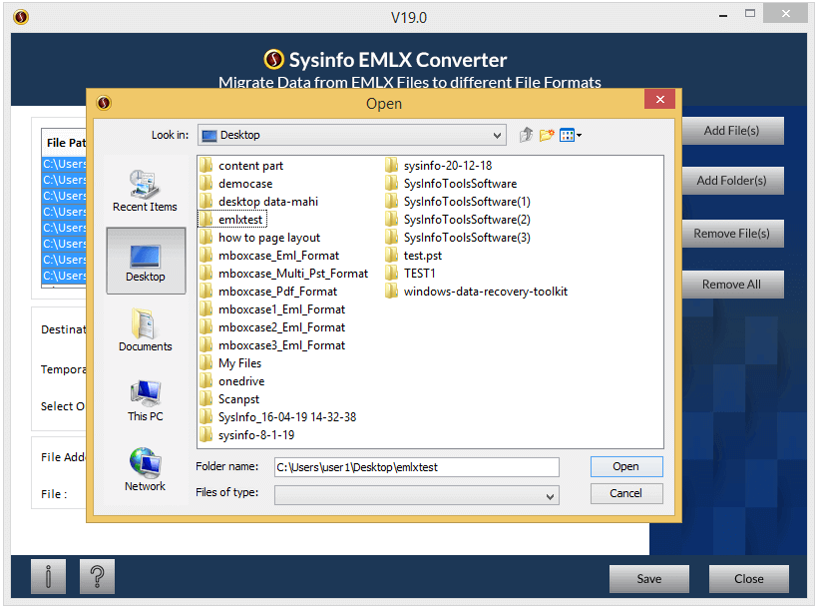Click the sysinfo-20-12-18 folder icon
The width and height of the screenshot is (815, 606).
point(391,166)
